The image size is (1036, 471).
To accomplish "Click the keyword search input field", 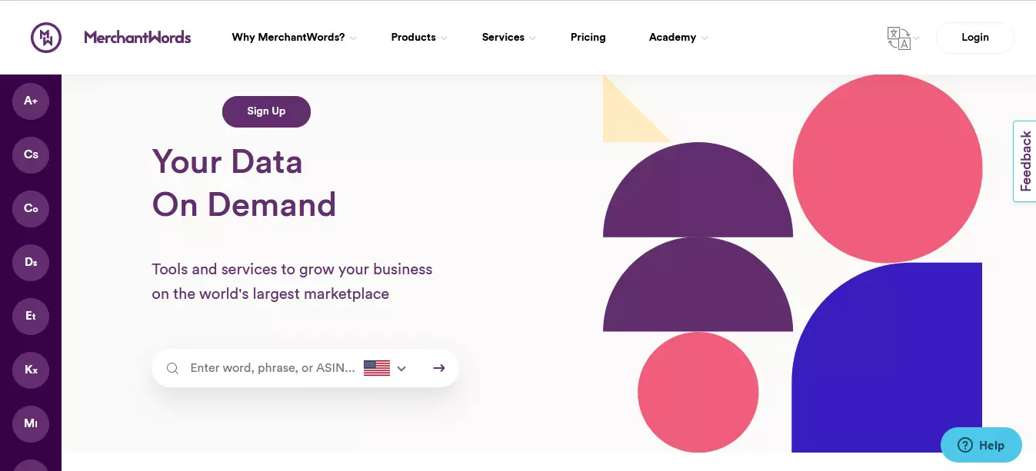I will [269, 368].
